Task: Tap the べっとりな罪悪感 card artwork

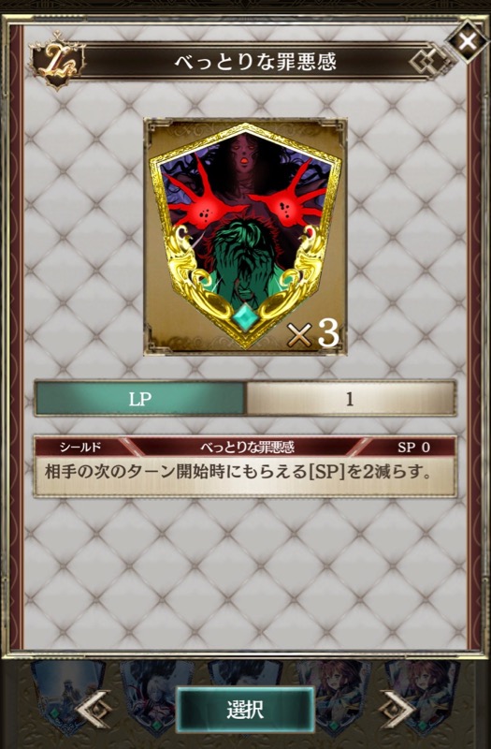Action: coord(245,237)
